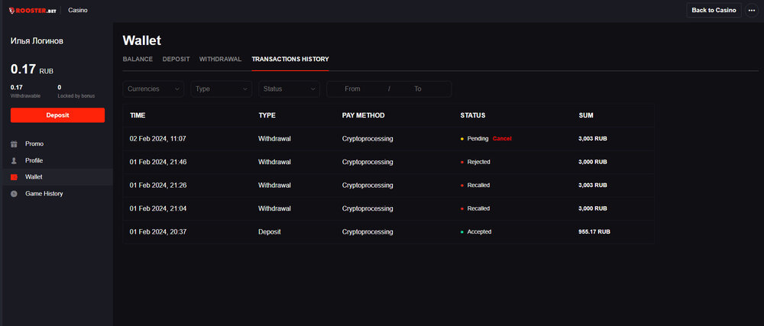Open the Type filter dropdown
This screenshot has height=326, width=764.
(x=221, y=89)
